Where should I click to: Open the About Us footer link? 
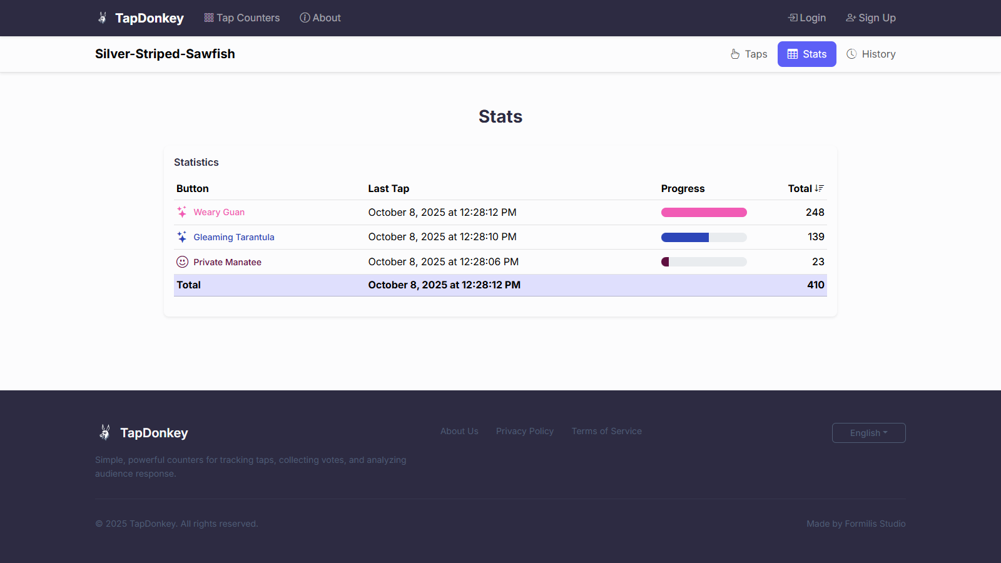click(x=459, y=431)
